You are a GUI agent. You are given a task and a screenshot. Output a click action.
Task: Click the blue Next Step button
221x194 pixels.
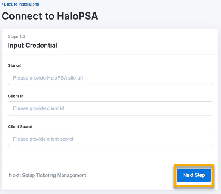coord(194,175)
